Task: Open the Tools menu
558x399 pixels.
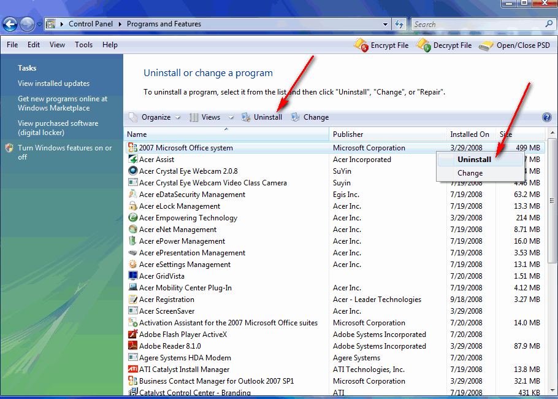Action: pos(83,45)
